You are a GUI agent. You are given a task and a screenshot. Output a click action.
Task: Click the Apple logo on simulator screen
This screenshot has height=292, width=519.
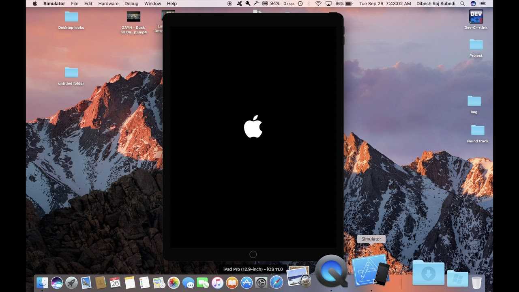tap(253, 127)
